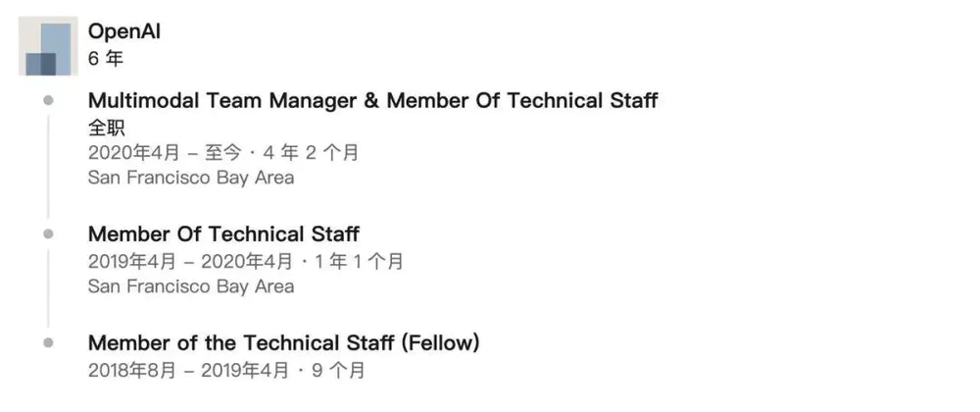The image size is (980, 412).
Task: Select the "6 年" total tenure text
Action: (x=105, y=59)
